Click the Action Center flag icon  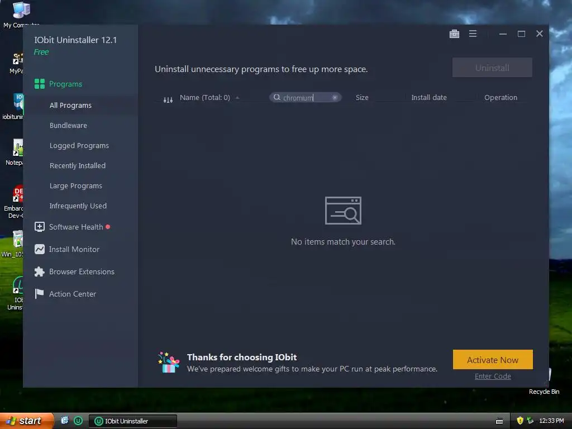40,294
